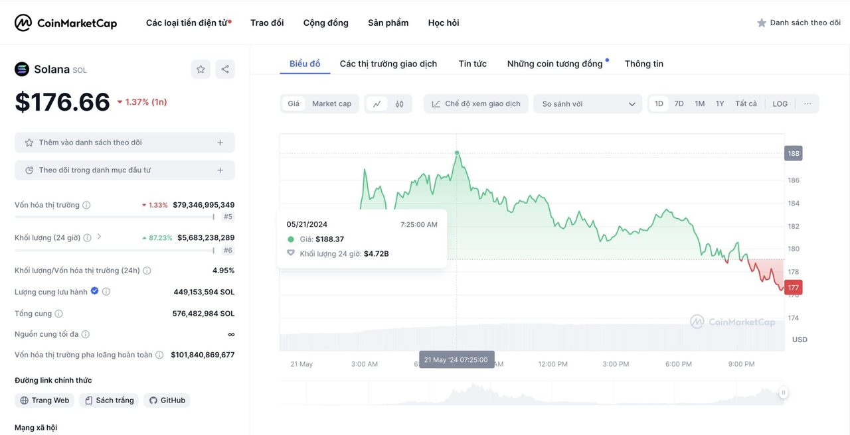Open info for Vốn hóa thị trường pha loãng

pos(159,355)
